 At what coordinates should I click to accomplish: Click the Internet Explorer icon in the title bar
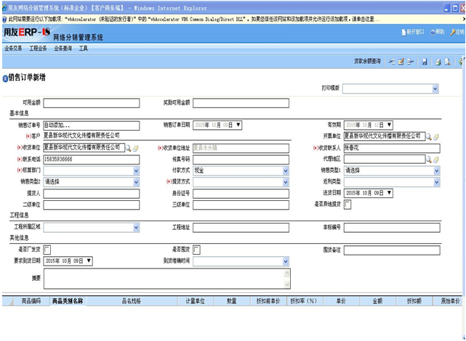pyautogui.click(x=4, y=8)
